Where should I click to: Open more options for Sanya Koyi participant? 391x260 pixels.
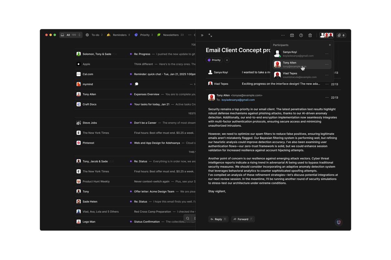coord(327,54)
